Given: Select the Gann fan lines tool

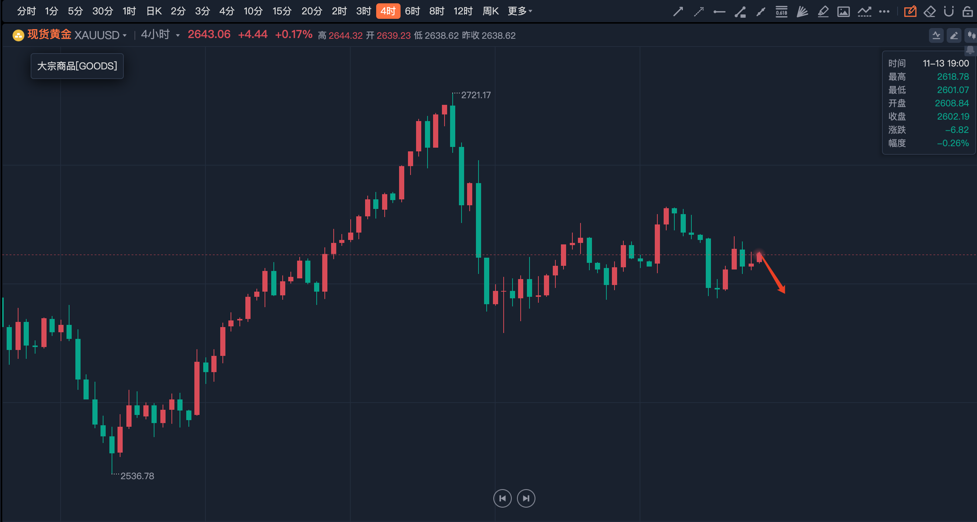Looking at the screenshot, I should (802, 12).
